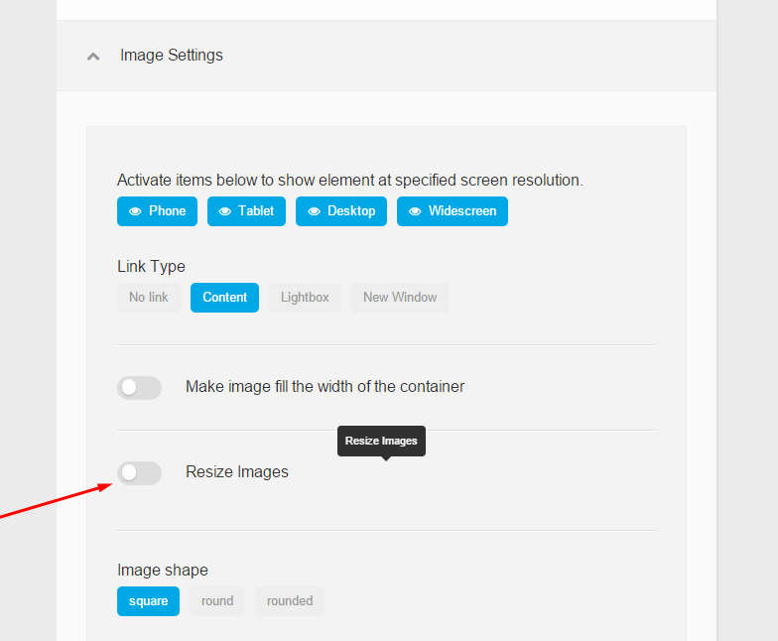Select round image shape
Image resolution: width=778 pixels, height=641 pixels.
pos(217,601)
